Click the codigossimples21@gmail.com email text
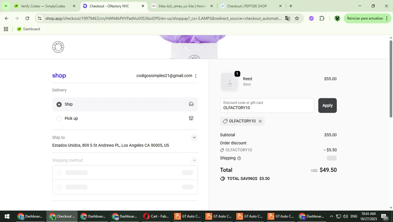393x222 pixels. click(x=164, y=76)
